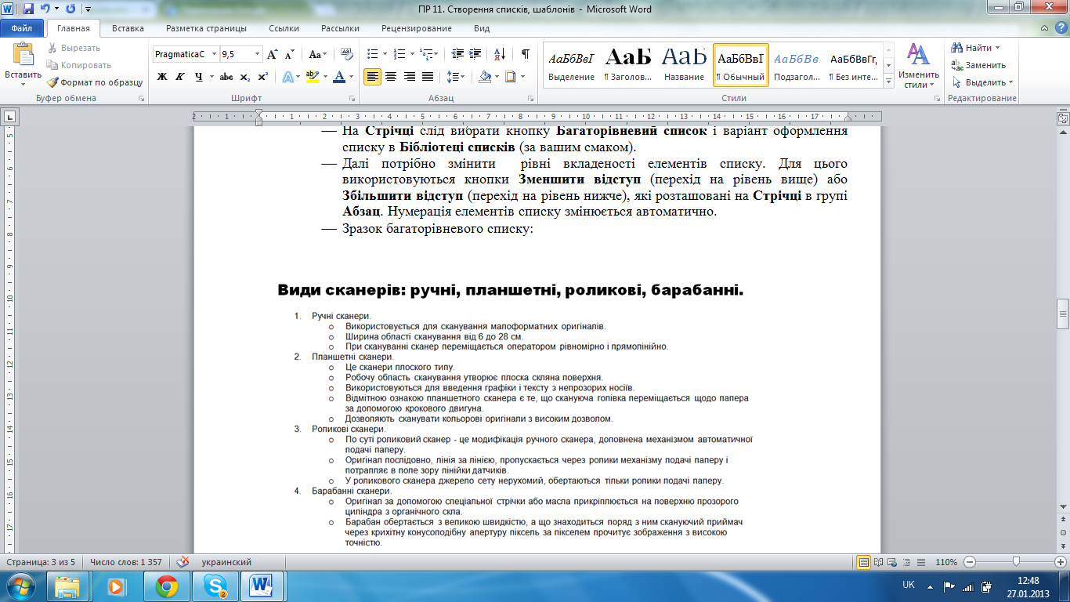Apply the Название style
The image size is (1070, 602).
(x=684, y=65)
